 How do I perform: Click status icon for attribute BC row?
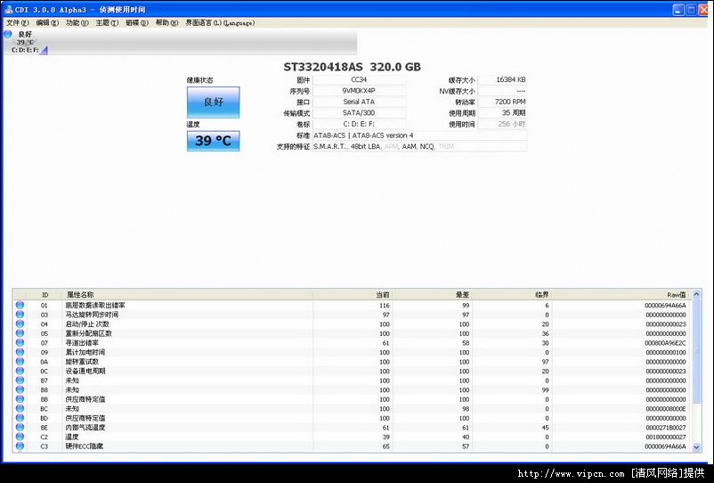coord(20,409)
